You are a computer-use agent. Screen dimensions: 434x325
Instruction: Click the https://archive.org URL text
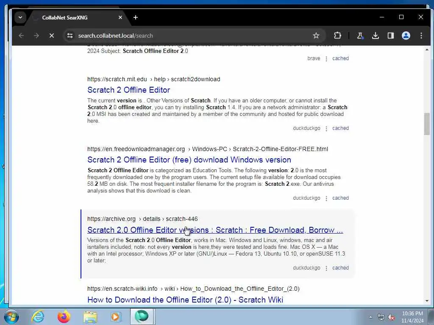coord(111,219)
